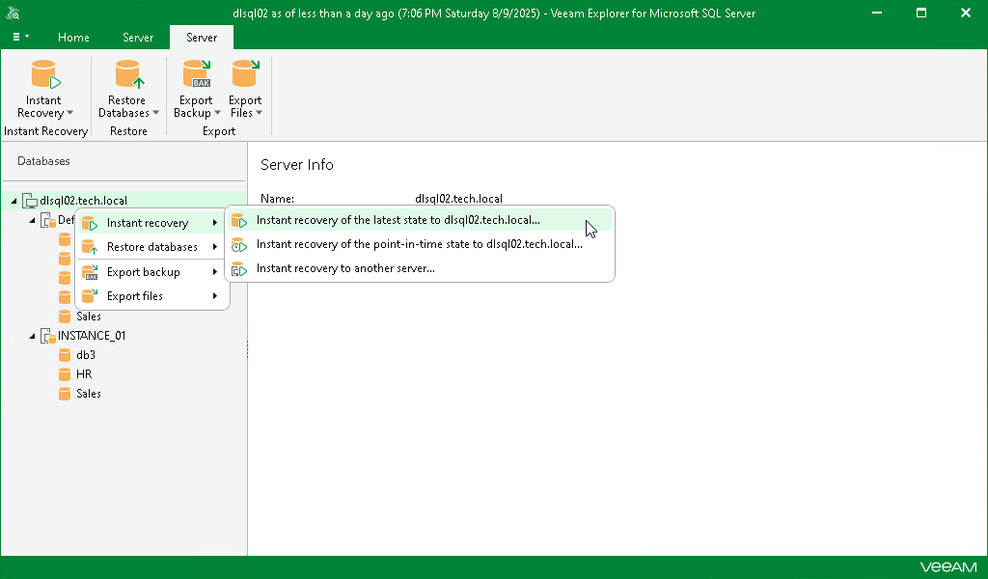Image resolution: width=988 pixels, height=579 pixels.
Task: Click the Server Info heading
Action: (297, 164)
